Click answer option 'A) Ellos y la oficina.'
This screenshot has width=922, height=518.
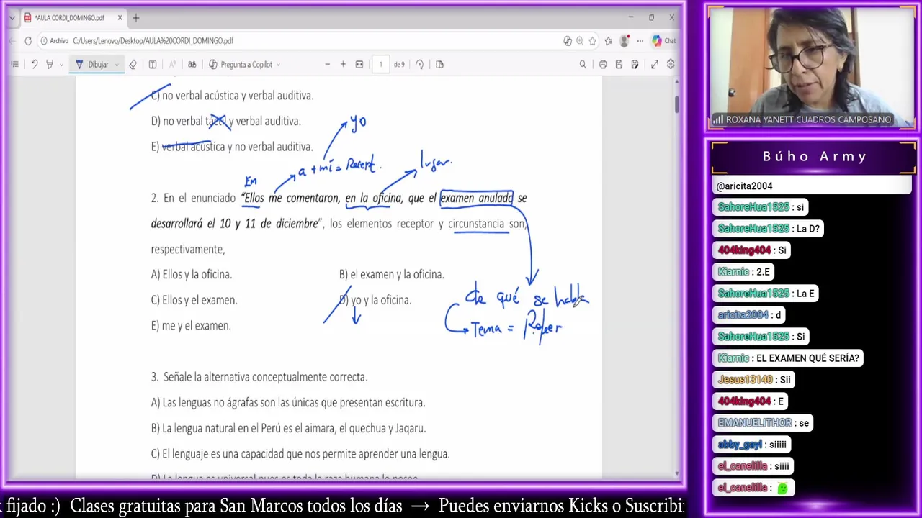192,275
